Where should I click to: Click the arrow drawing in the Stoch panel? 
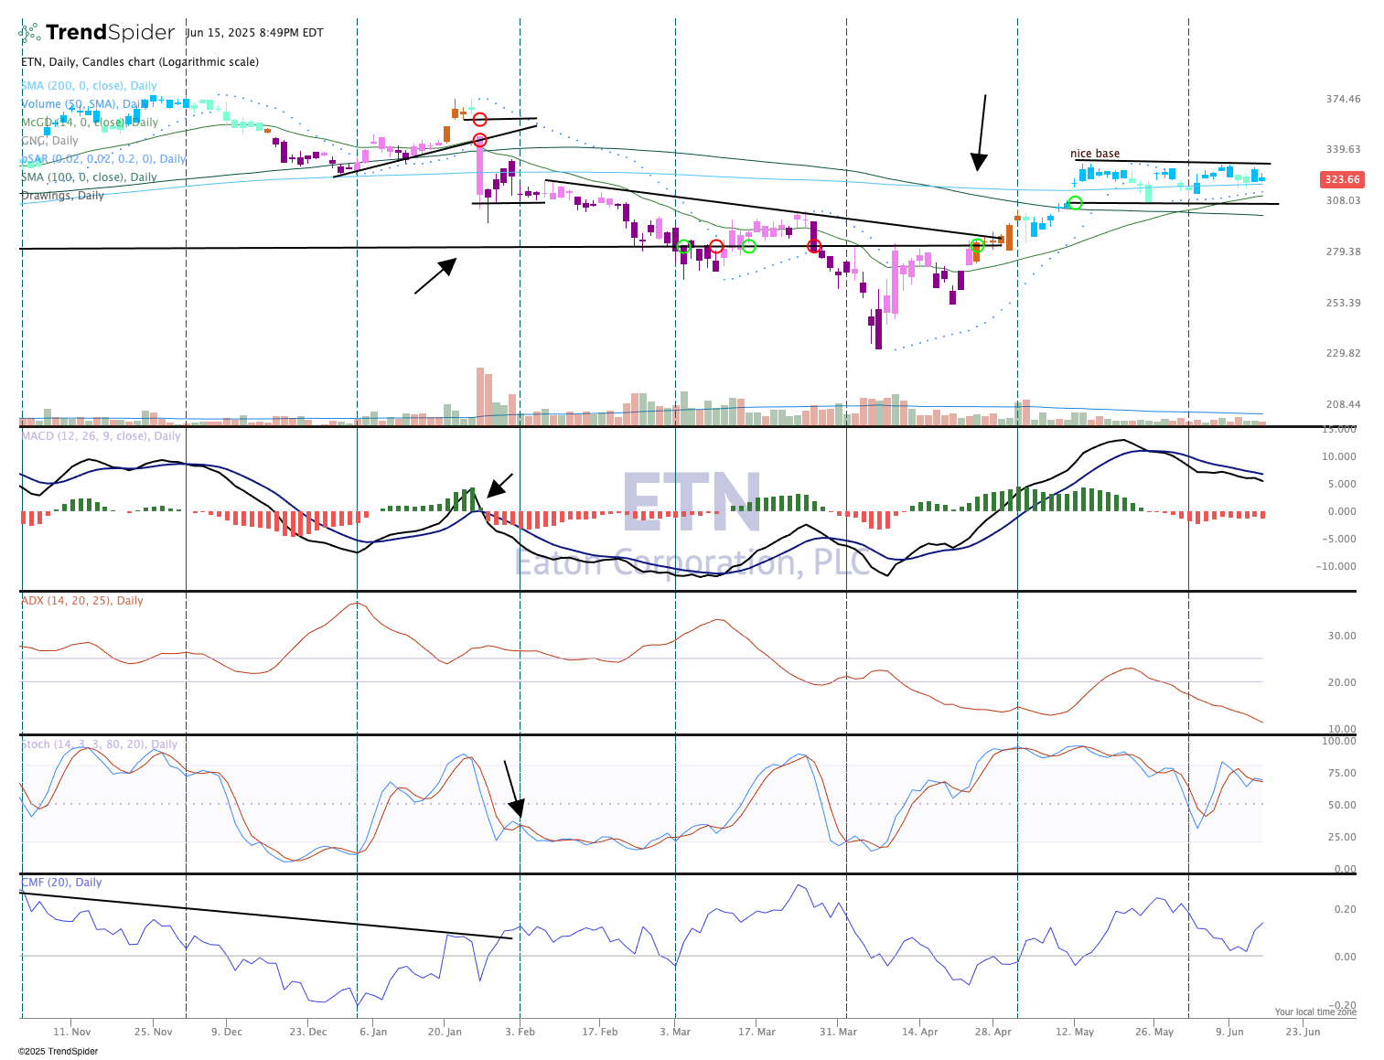(511, 788)
